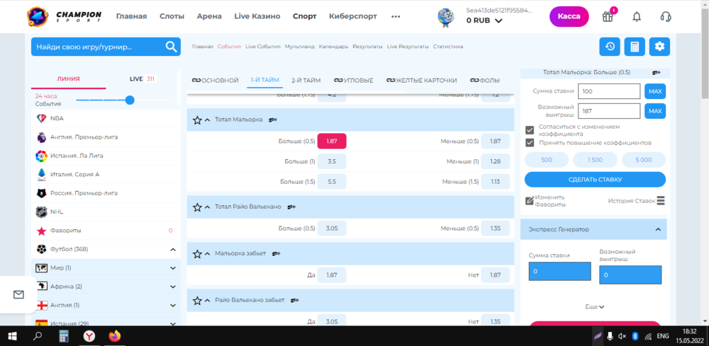This screenshot has width=709, height=346.
Task: Open the notifications bell
Action: (637, 17)
